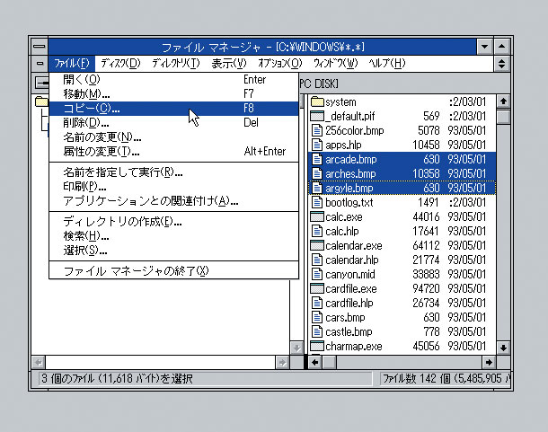Click the canyon.mid file icon

[317, 274]
